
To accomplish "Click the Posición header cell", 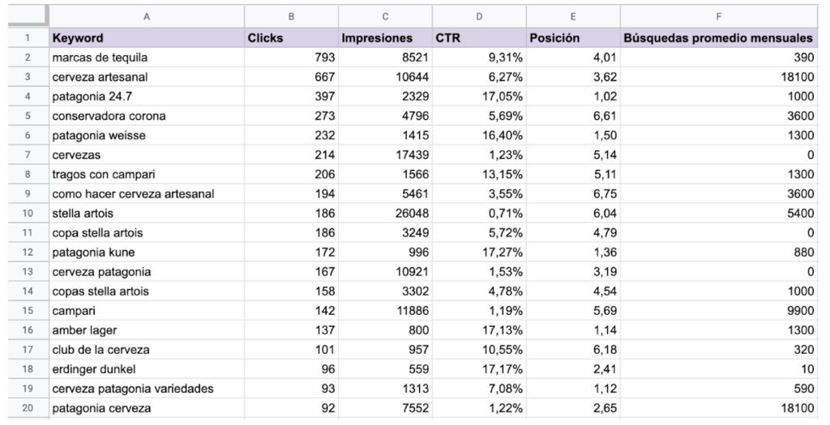I will pos(573,38).
